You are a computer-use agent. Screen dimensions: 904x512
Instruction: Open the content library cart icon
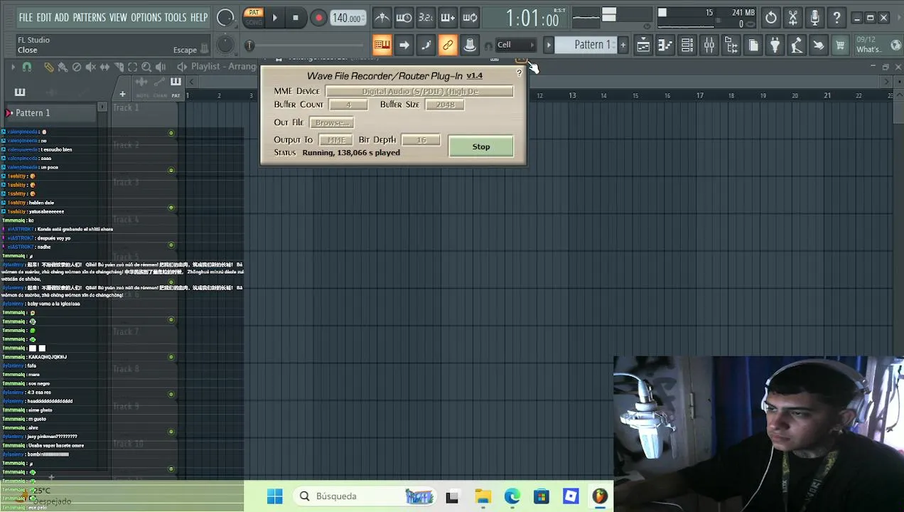click(840, 46)
